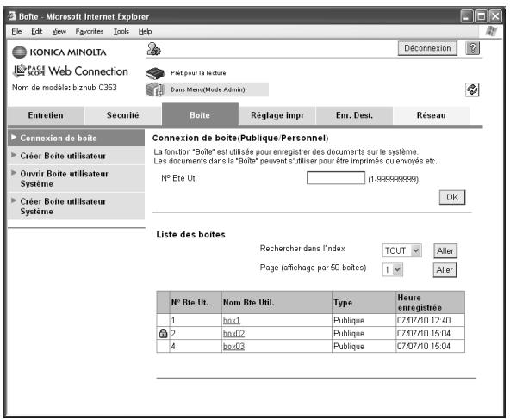Viewport: 510px width, 419px height.
Task: Open the View menu
Action: (59, 32)
